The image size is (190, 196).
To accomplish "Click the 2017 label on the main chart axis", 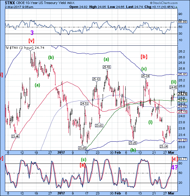I will click(x=61, y=152).
